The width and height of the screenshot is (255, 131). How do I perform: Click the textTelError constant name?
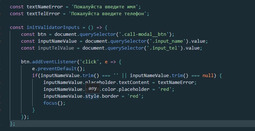[x=43, y=14]
